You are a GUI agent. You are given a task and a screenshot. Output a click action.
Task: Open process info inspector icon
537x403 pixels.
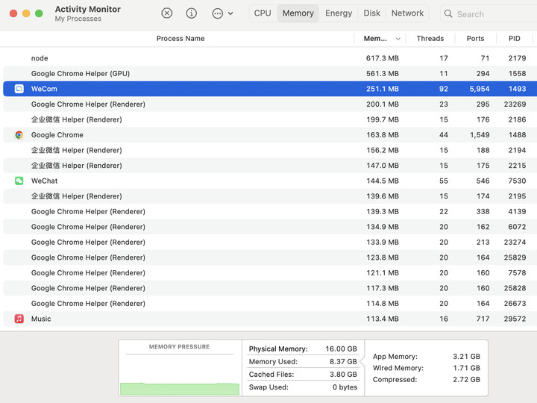[x=191, y=13]
